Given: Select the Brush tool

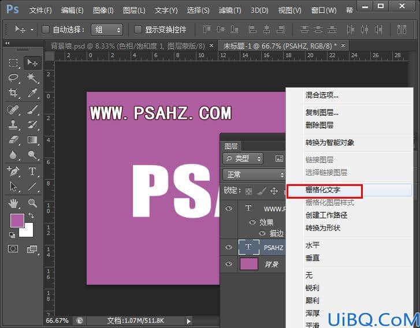Looking at the screenshot, I should 32,110.
